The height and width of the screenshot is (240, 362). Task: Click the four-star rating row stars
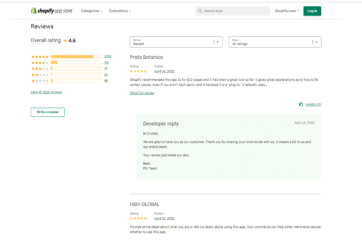[40, 63]
